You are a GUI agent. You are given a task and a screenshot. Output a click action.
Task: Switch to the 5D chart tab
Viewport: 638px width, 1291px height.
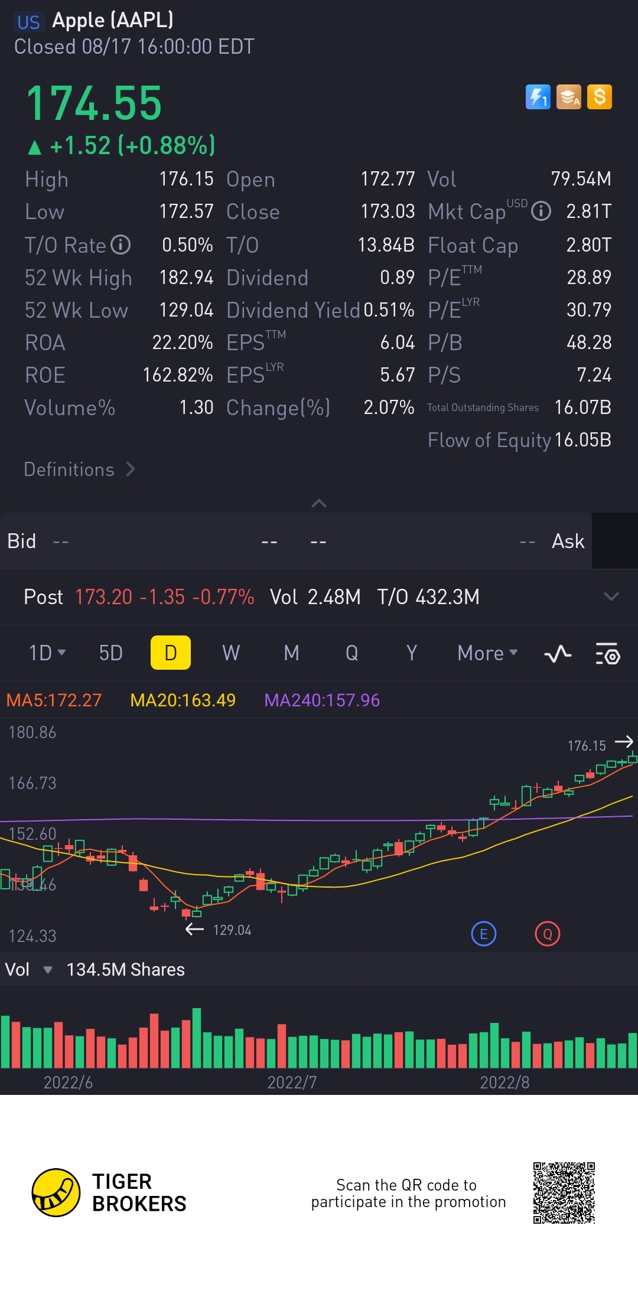(110, 653)
